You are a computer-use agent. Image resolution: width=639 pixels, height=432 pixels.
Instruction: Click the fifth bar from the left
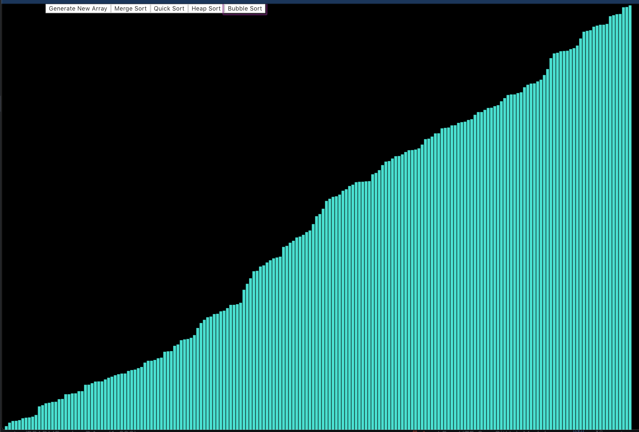pos(19,425)
